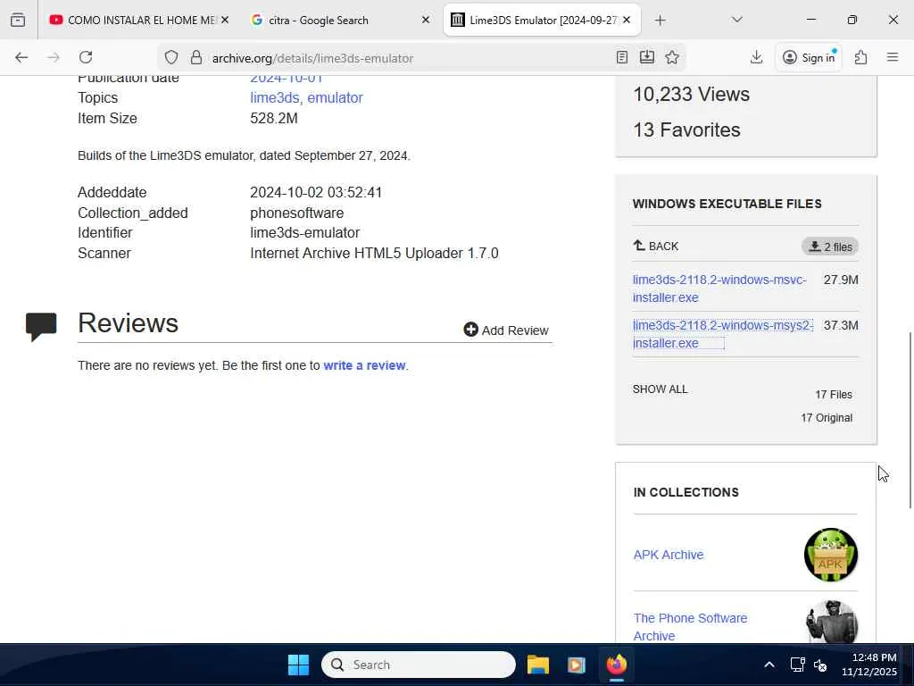The width and height of the screenshot is (914, 686).
Task: Download lime3ds-2118.2-windows-msys2-installer.exe
Action: coord(723,334)
